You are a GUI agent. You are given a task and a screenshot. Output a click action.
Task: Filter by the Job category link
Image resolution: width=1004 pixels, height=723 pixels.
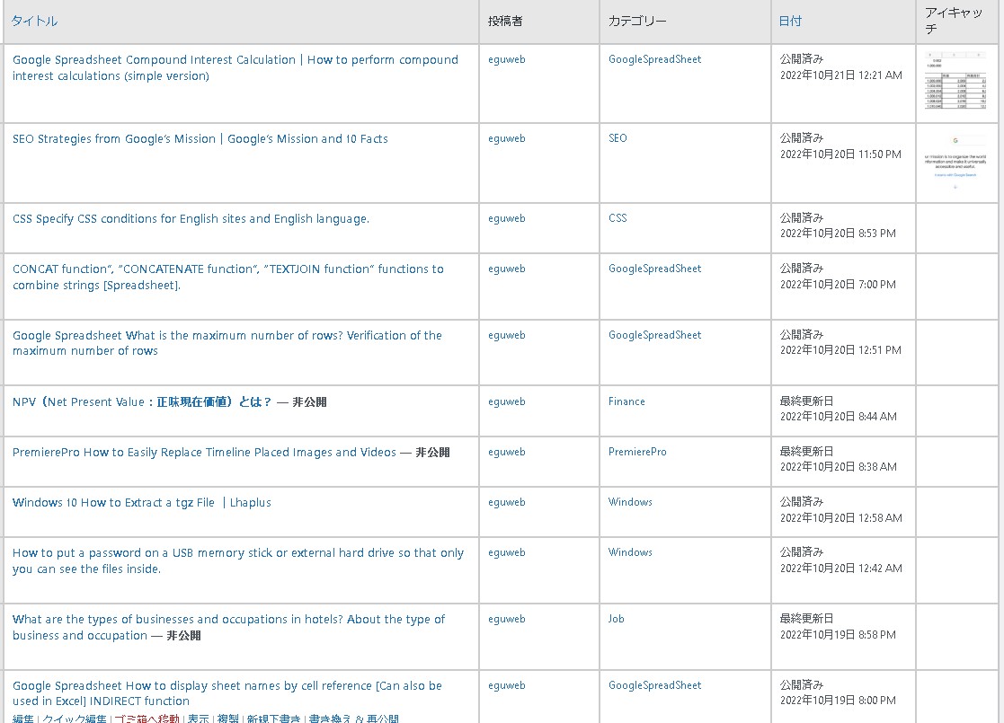point(616,619)
